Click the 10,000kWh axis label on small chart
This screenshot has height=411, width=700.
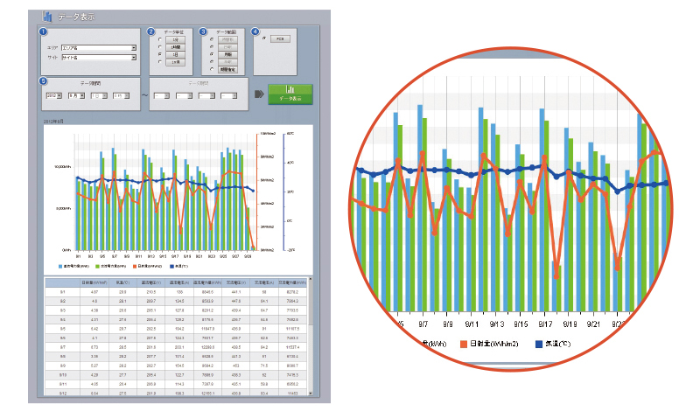coord(62,167)
